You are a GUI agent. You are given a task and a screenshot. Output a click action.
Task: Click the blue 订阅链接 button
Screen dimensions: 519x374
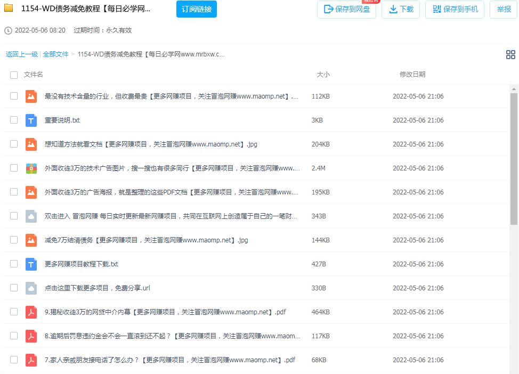tap(197, 9)
